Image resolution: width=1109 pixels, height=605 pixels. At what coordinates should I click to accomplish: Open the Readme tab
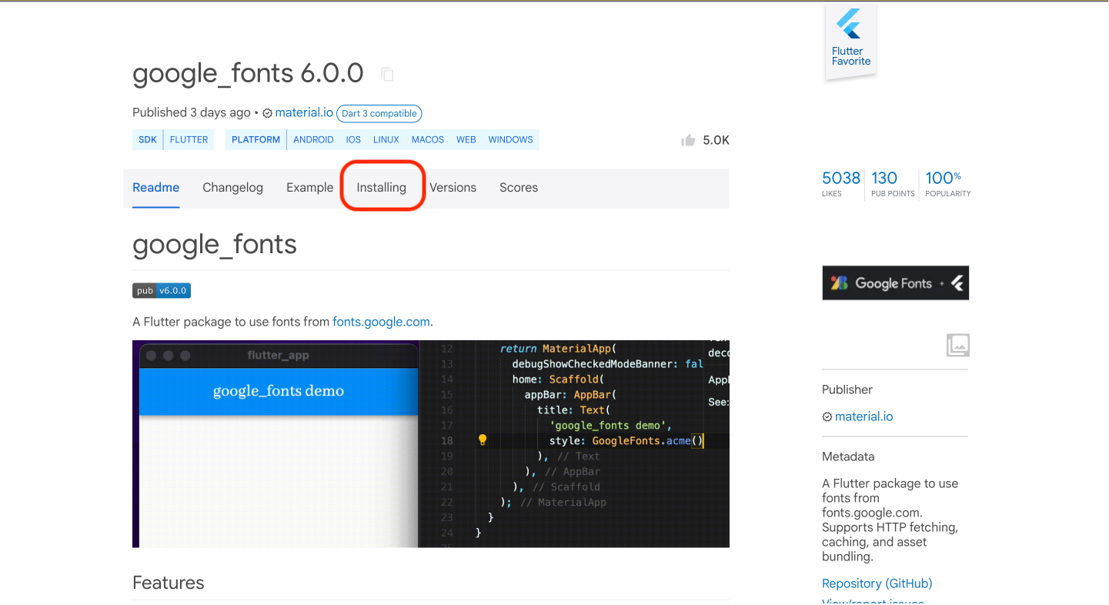[156, 188]
